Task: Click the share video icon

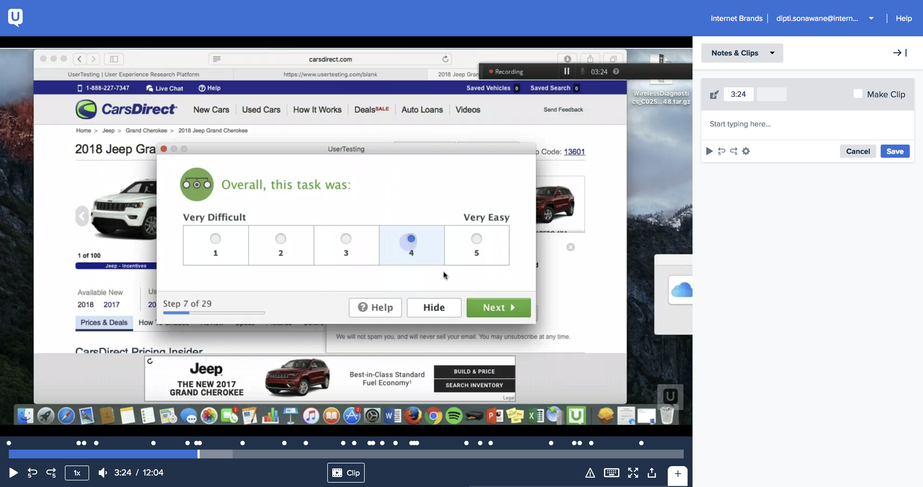Action: [652, 473]
